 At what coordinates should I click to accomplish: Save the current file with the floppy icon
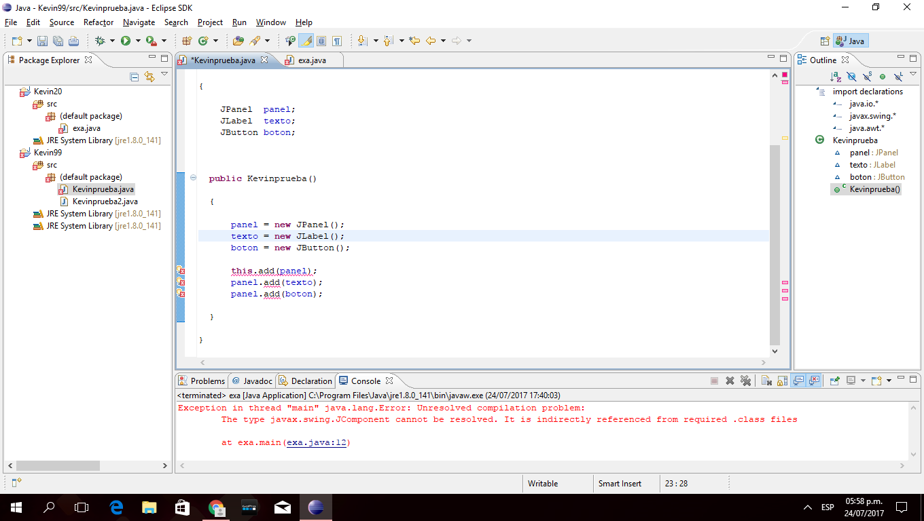click(x=42, y=41)
